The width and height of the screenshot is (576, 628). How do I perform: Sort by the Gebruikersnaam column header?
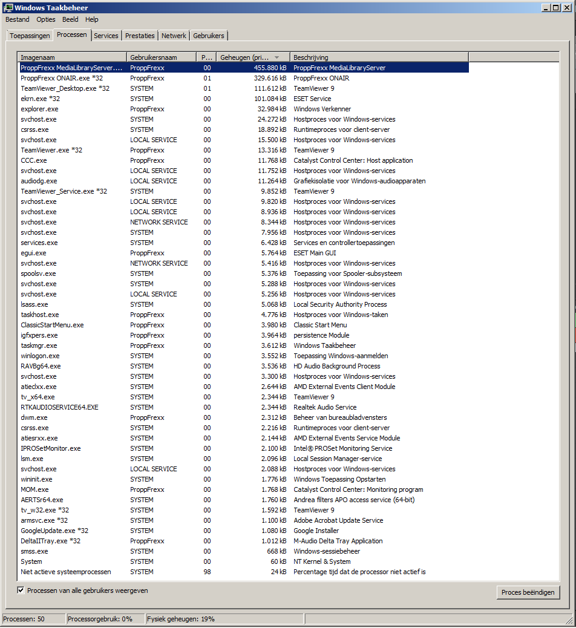coord(162,57)
